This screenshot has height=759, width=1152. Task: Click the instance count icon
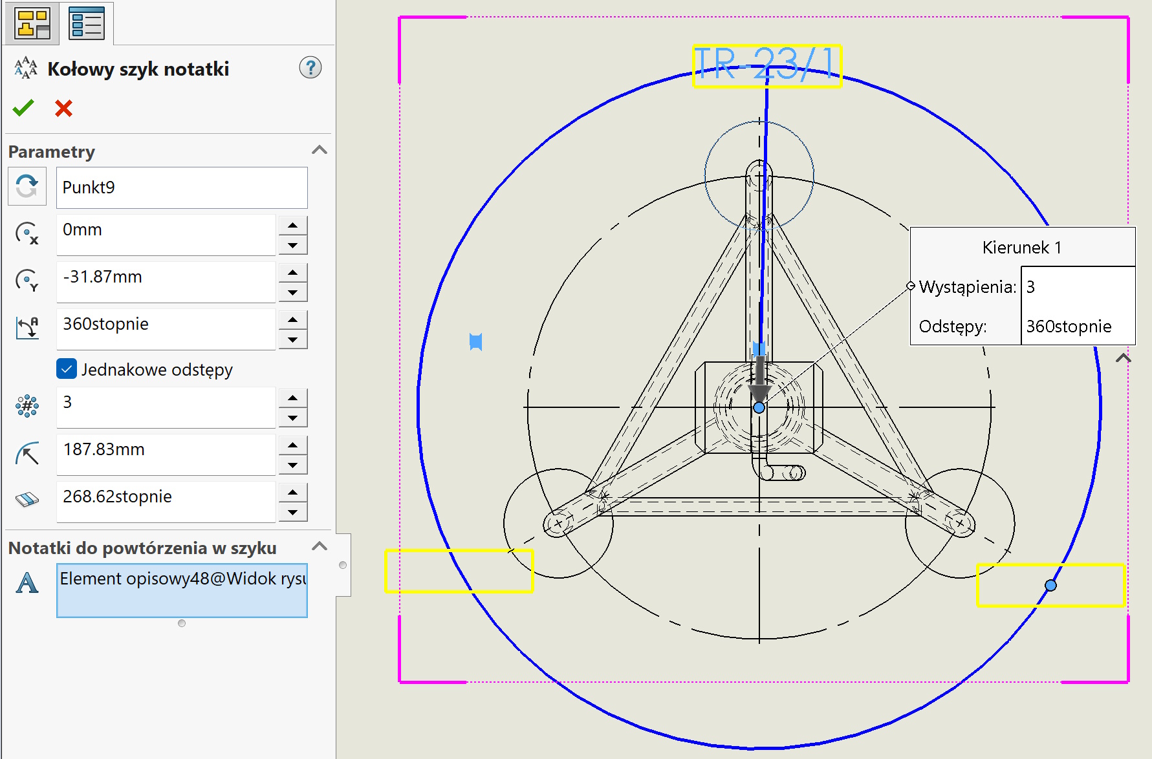[27, 406]
